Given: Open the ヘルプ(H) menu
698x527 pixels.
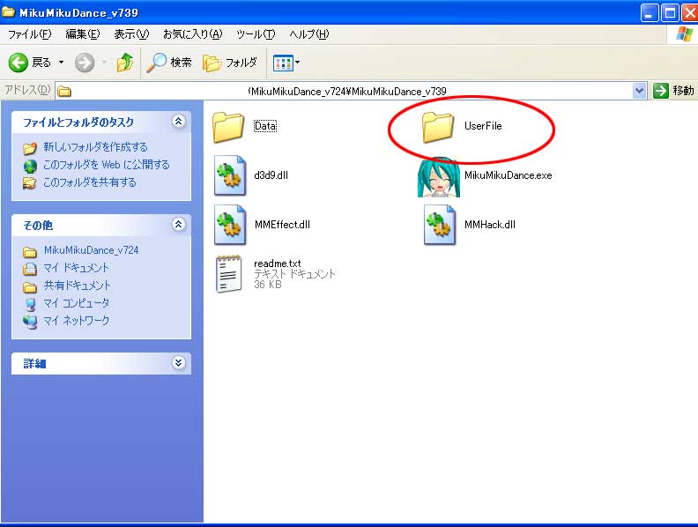Looking at the screenshot, I should click(x=309, y=34).
